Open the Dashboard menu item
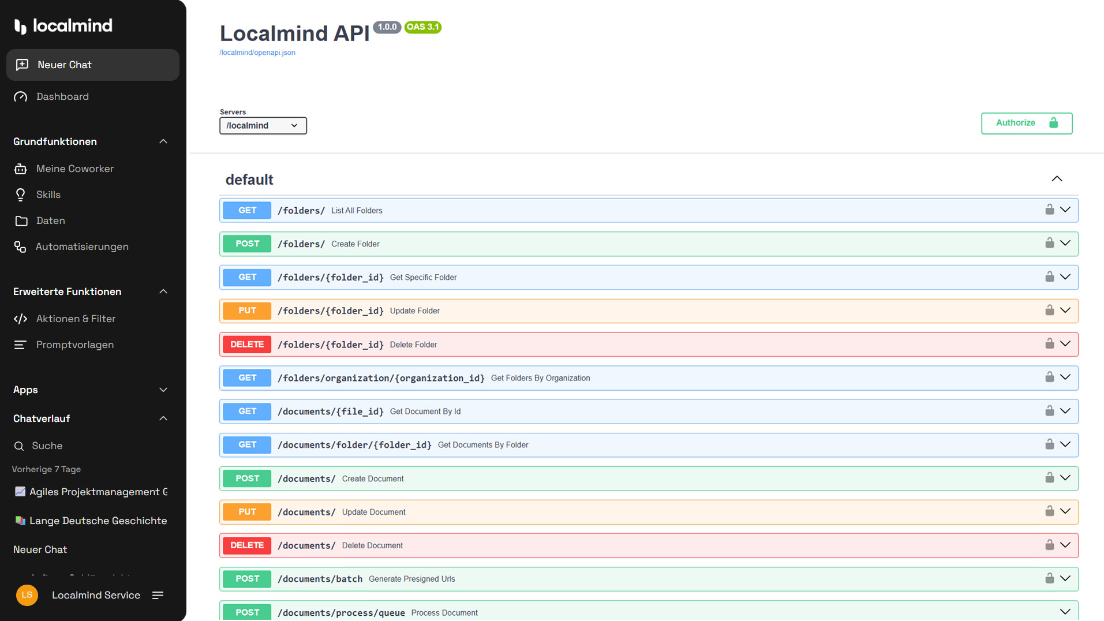 click(x=62, y=96)
